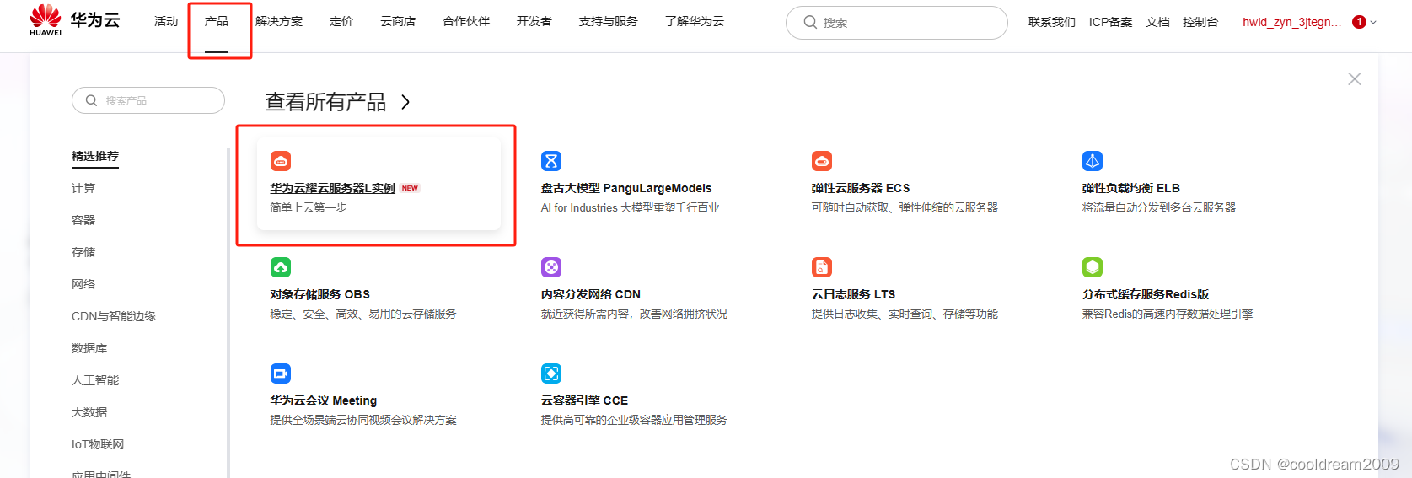Select the 精选推荐 category

[x=95, y=156]
